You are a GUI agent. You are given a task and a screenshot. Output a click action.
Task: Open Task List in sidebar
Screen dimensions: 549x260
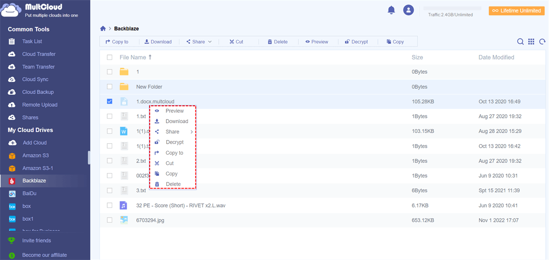click(32, 42)
